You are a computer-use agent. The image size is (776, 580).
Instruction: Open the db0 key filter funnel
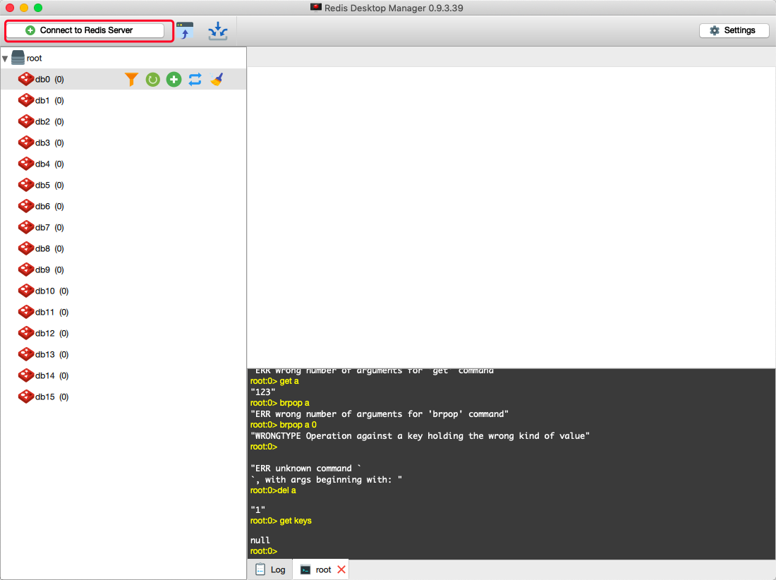(131, 80)
